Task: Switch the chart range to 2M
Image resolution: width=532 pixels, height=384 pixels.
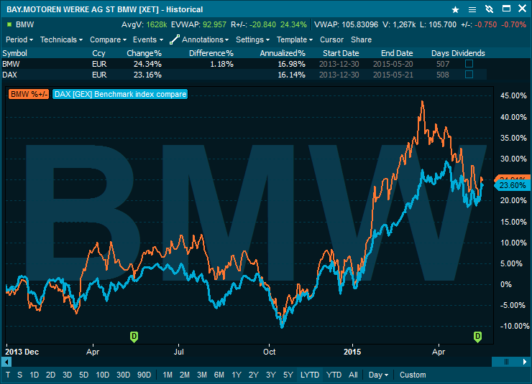Action: coord(185,375)
